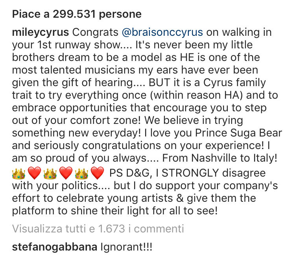
Task: Click the first red heart emoji
Action: tap(34, 173)
